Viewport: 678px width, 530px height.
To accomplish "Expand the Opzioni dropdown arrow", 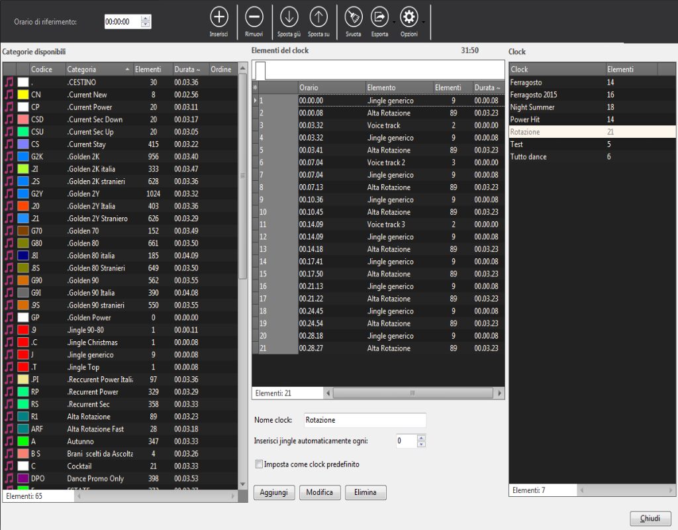I will [x=424, y=21].
